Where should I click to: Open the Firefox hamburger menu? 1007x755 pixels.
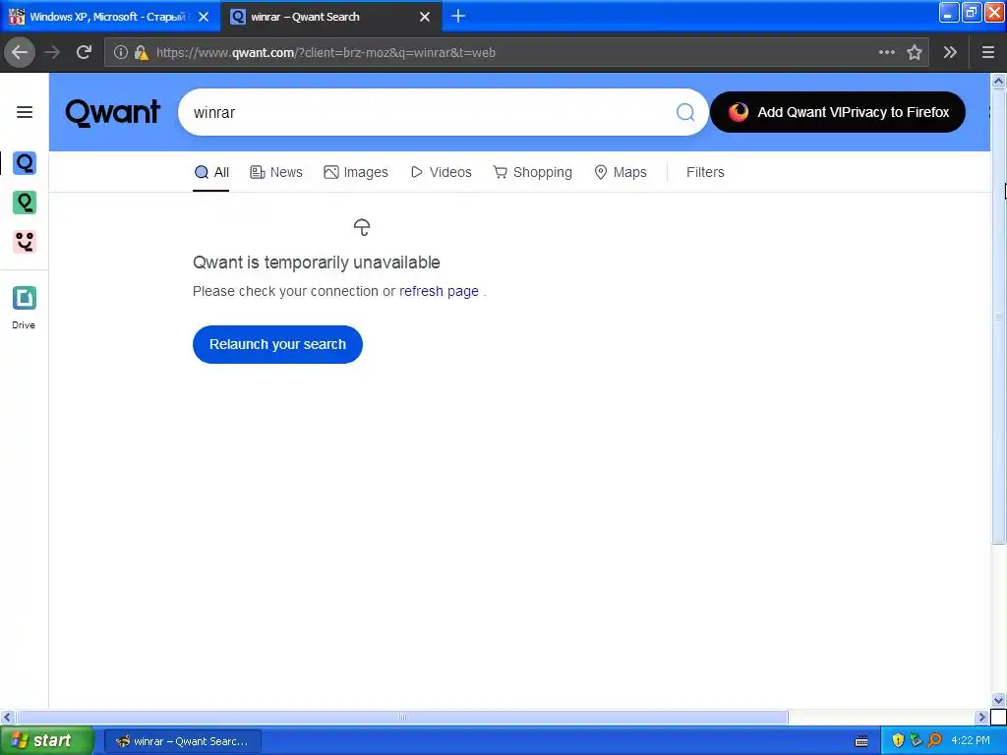point(988,52)
